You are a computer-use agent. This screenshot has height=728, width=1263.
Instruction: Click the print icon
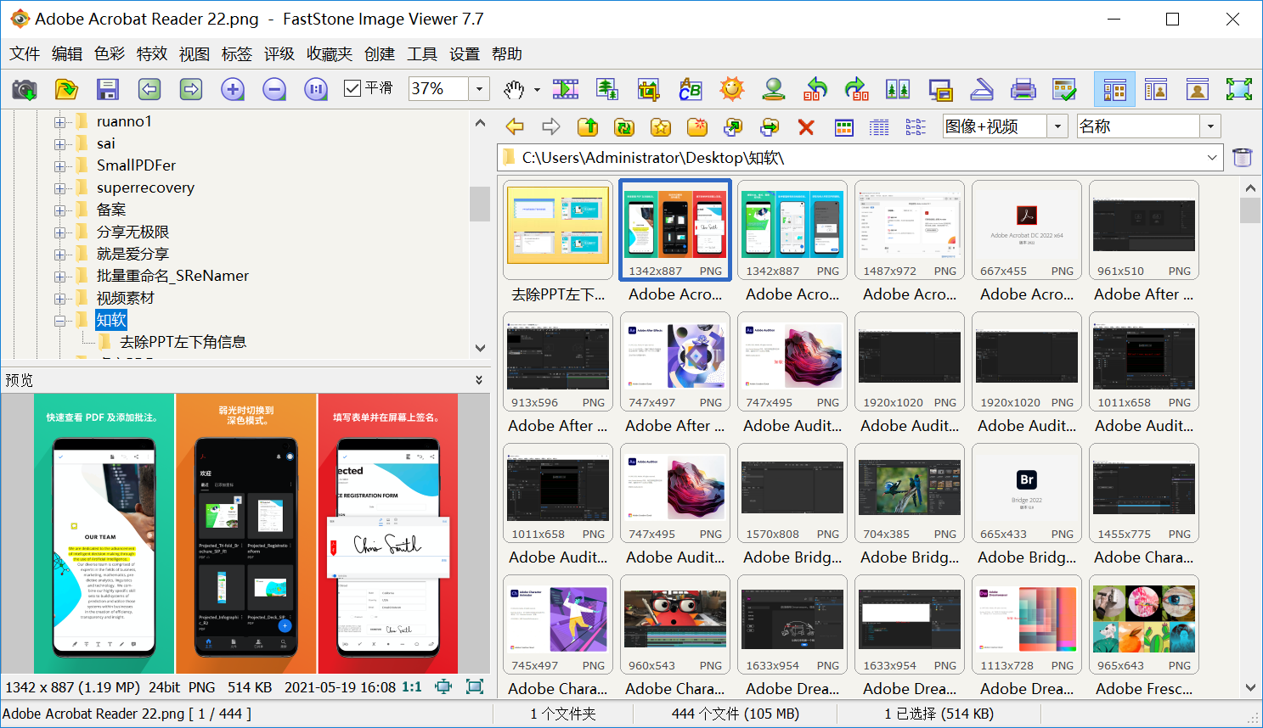[1023, 89]
